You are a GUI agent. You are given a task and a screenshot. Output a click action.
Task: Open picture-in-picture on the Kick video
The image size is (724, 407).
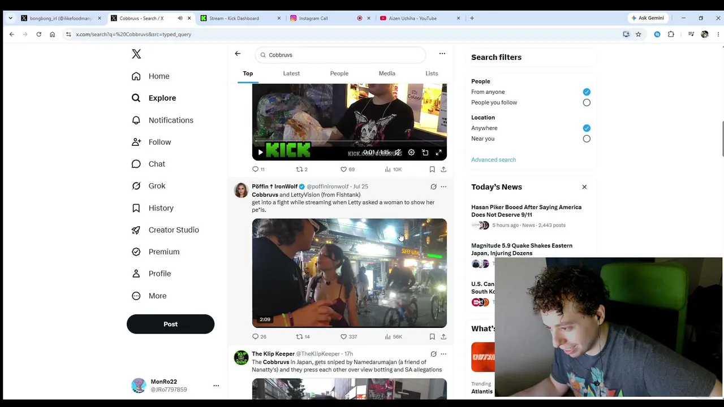point(425,153)
